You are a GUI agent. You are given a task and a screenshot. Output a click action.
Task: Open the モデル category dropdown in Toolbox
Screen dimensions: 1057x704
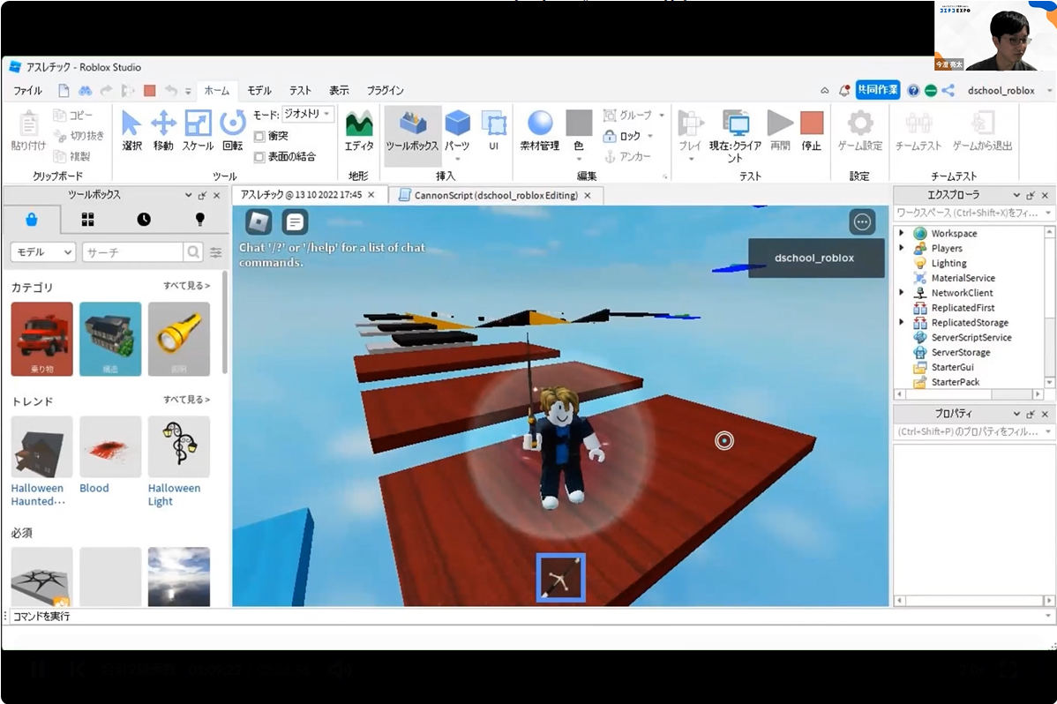click(42, 252)
